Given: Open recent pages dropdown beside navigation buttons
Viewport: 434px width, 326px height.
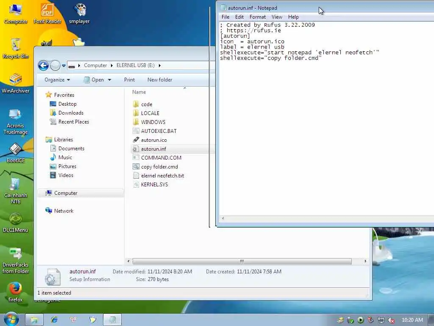Looking at the screenshot, I should pos(64,66).
